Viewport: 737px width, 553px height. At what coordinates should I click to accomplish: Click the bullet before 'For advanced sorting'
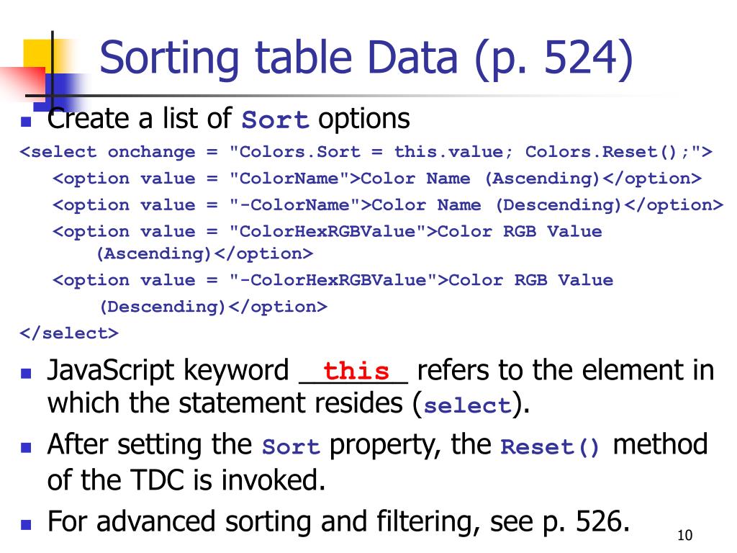pyautogui.click(x=26, y=524)
